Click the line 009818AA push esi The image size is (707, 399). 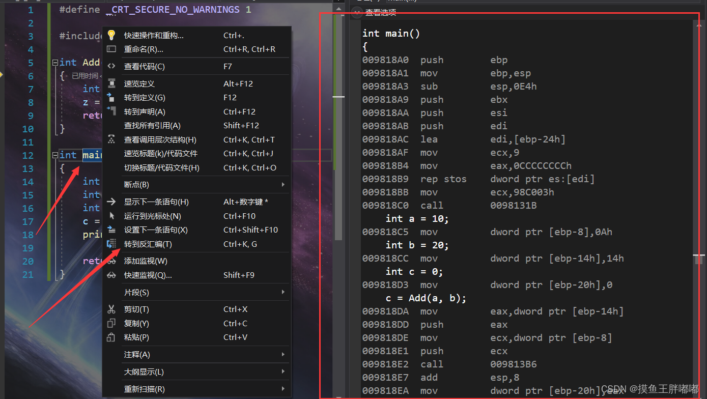pos(435,113)
